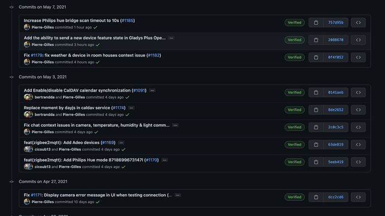
Task: Expand description of CalDAV calendar synchronization commit
Action: coord(152,90)
